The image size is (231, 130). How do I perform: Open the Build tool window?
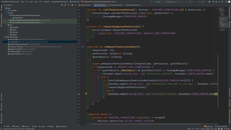tap(34, 126)
